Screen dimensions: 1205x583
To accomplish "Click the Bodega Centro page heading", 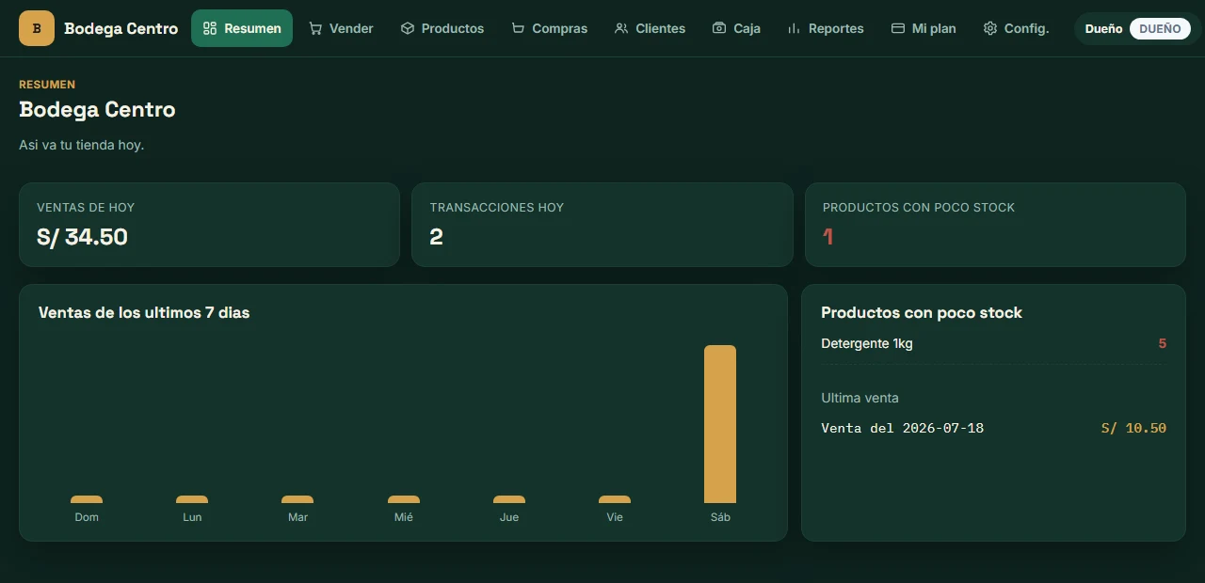I will (x=97, y=110).
